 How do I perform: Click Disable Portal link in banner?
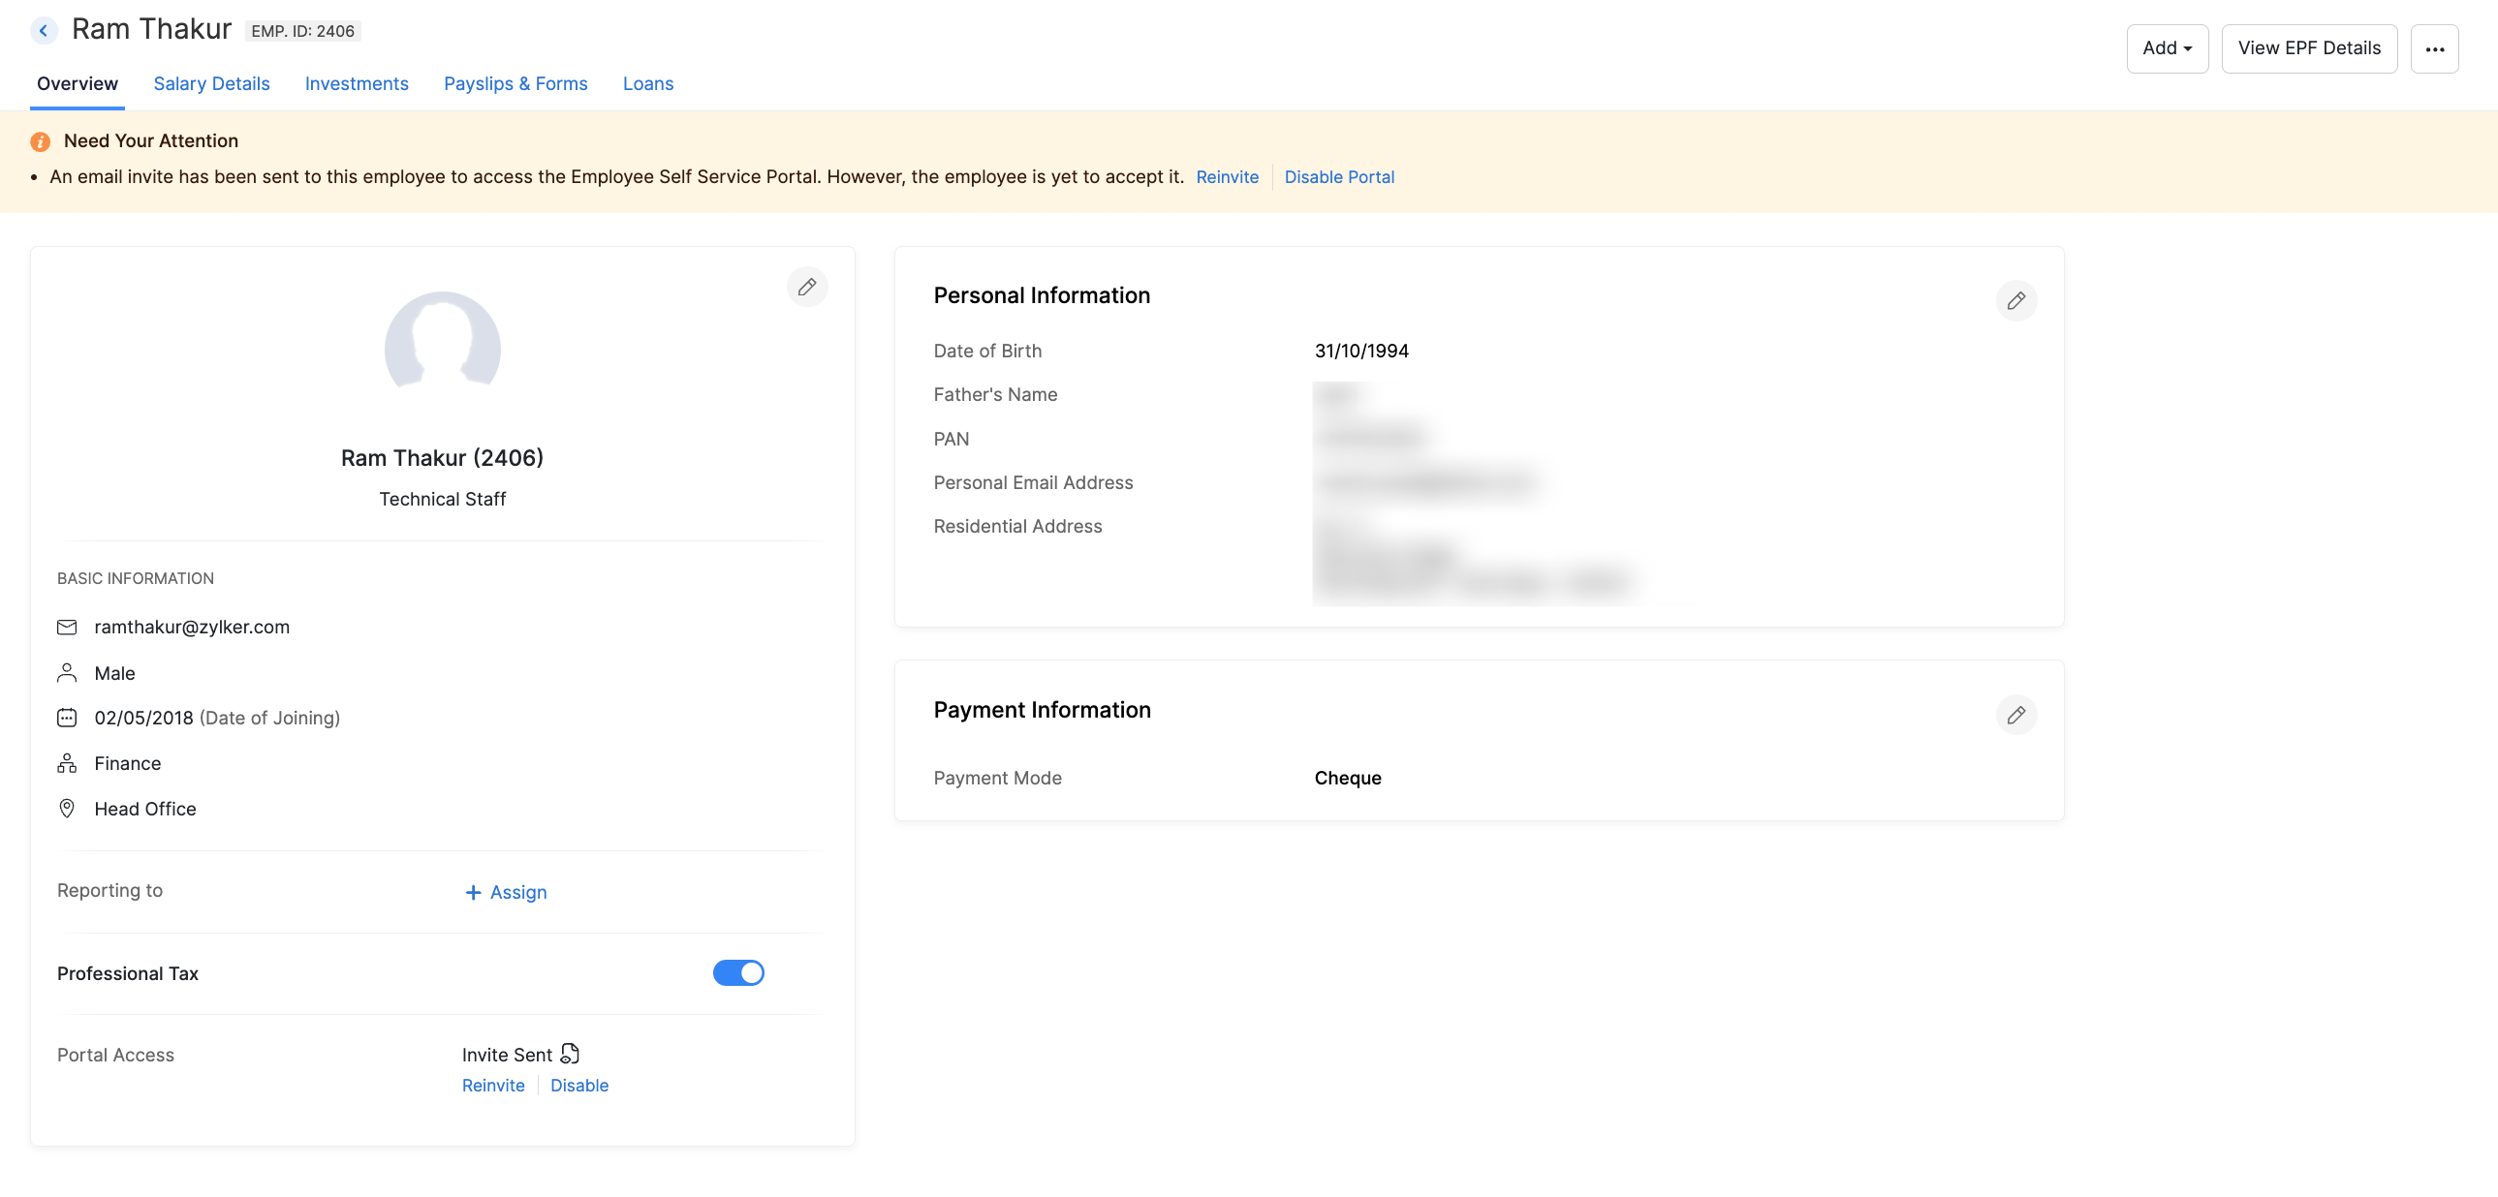coord(1338,177)
